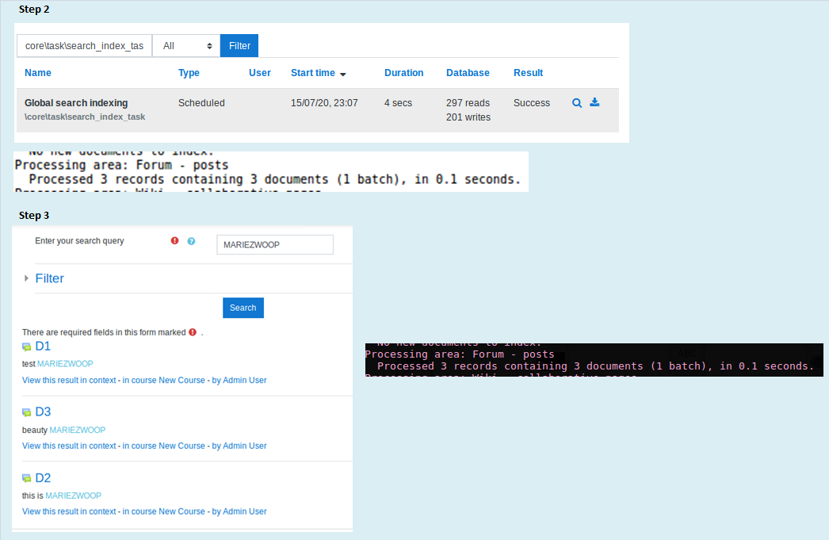Click highlighted MARIEZWOOP in D2 snippet
The image size is (829, 540).
[x=74, y=496]
